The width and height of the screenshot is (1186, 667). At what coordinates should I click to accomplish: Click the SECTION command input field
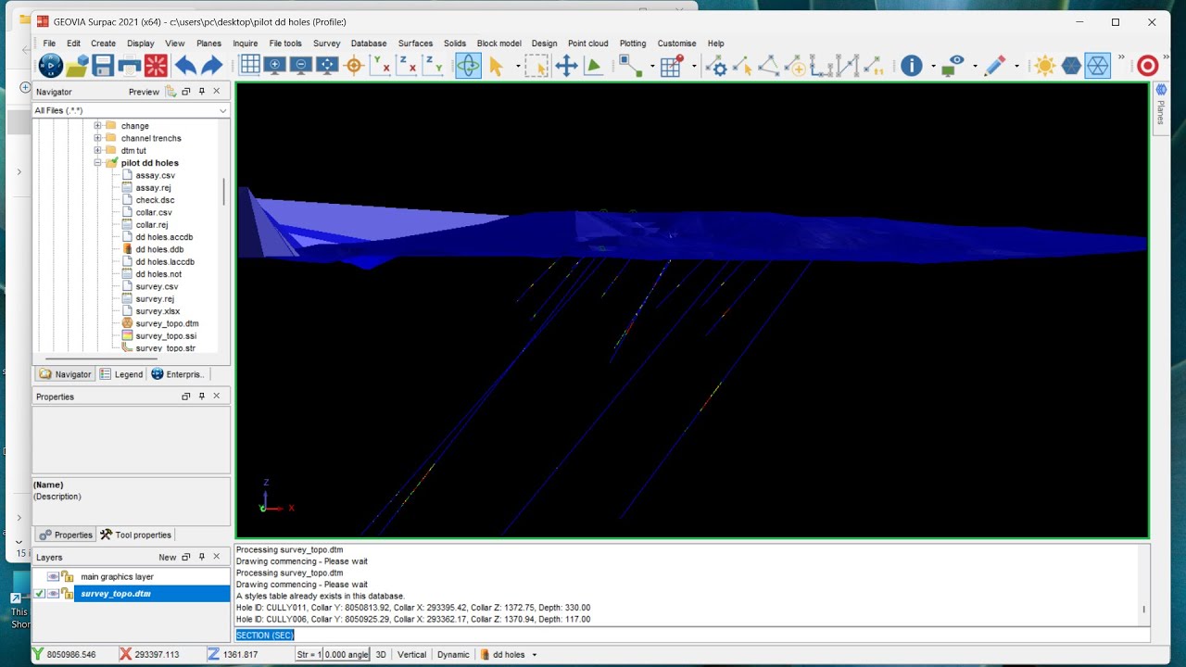click(x=691, y=636)
